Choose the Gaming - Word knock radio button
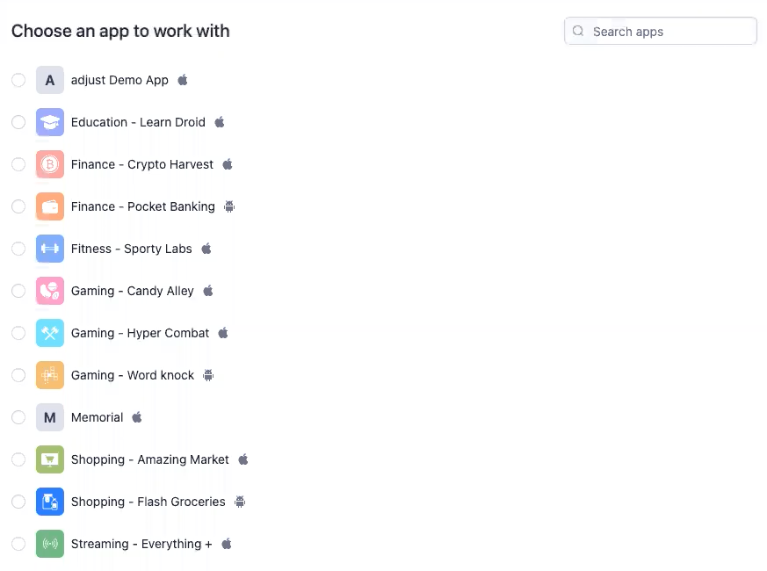Image resolution: width=767 pixels, height=571 pixels. (18, 375)
